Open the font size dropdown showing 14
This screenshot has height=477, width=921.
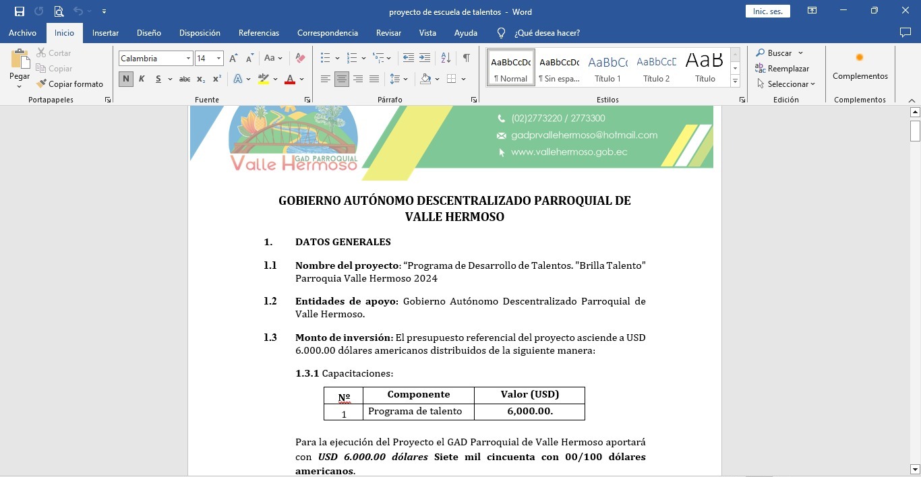218,59
